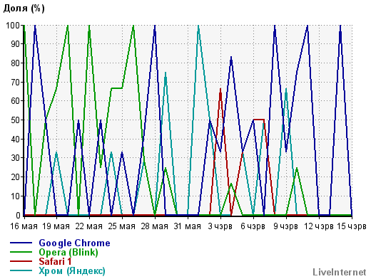The height and width of the screenshot is (279, 371).
Task: Click the red Safari peak near 3 чэрв
Action: tap(220, 89)
